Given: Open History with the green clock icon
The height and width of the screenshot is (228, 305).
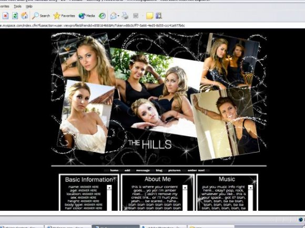Looking at the screenshot, I should pyautogui.click(x=102, y=16).
